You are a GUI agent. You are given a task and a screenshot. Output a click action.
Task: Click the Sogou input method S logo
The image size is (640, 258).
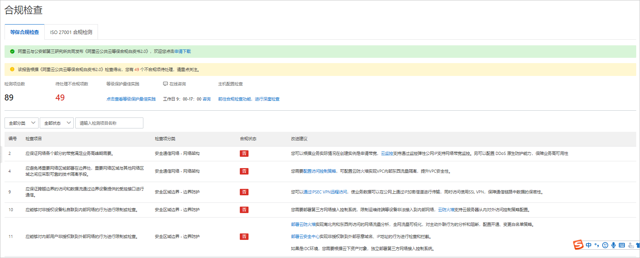[x=578, y=245]
